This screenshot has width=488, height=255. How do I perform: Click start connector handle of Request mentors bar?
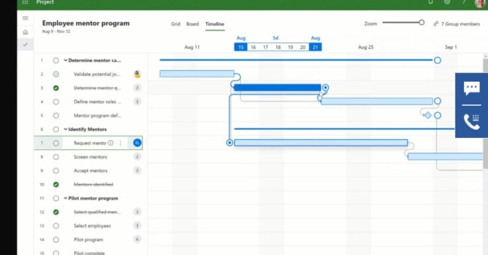click(x=229, y=143)
